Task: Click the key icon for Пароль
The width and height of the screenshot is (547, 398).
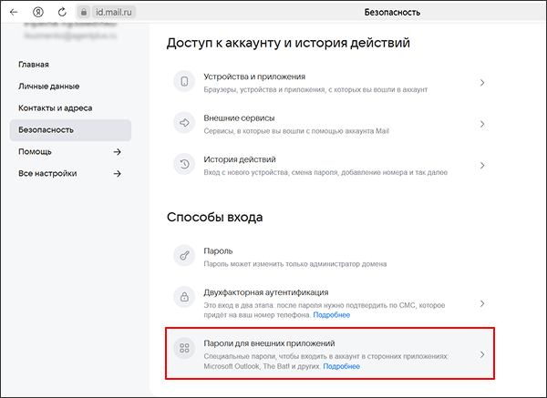Action: click(184, 255)
